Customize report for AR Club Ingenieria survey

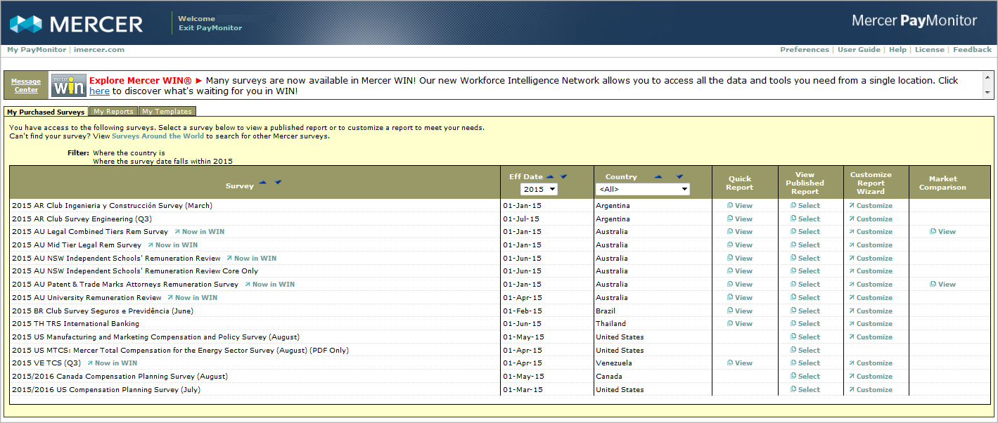coord(871,206)
